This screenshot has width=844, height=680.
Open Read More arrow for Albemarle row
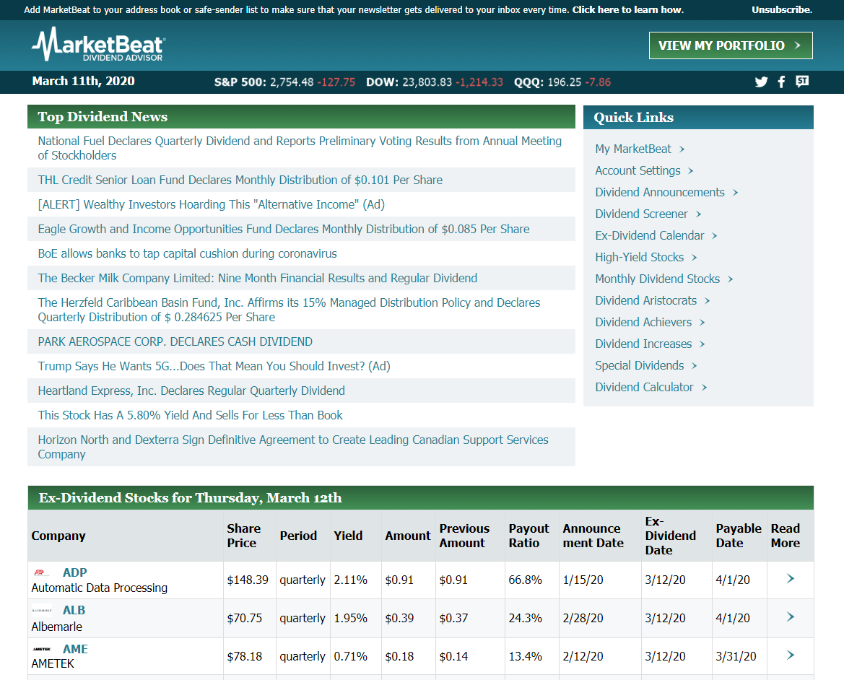(790, 617)
